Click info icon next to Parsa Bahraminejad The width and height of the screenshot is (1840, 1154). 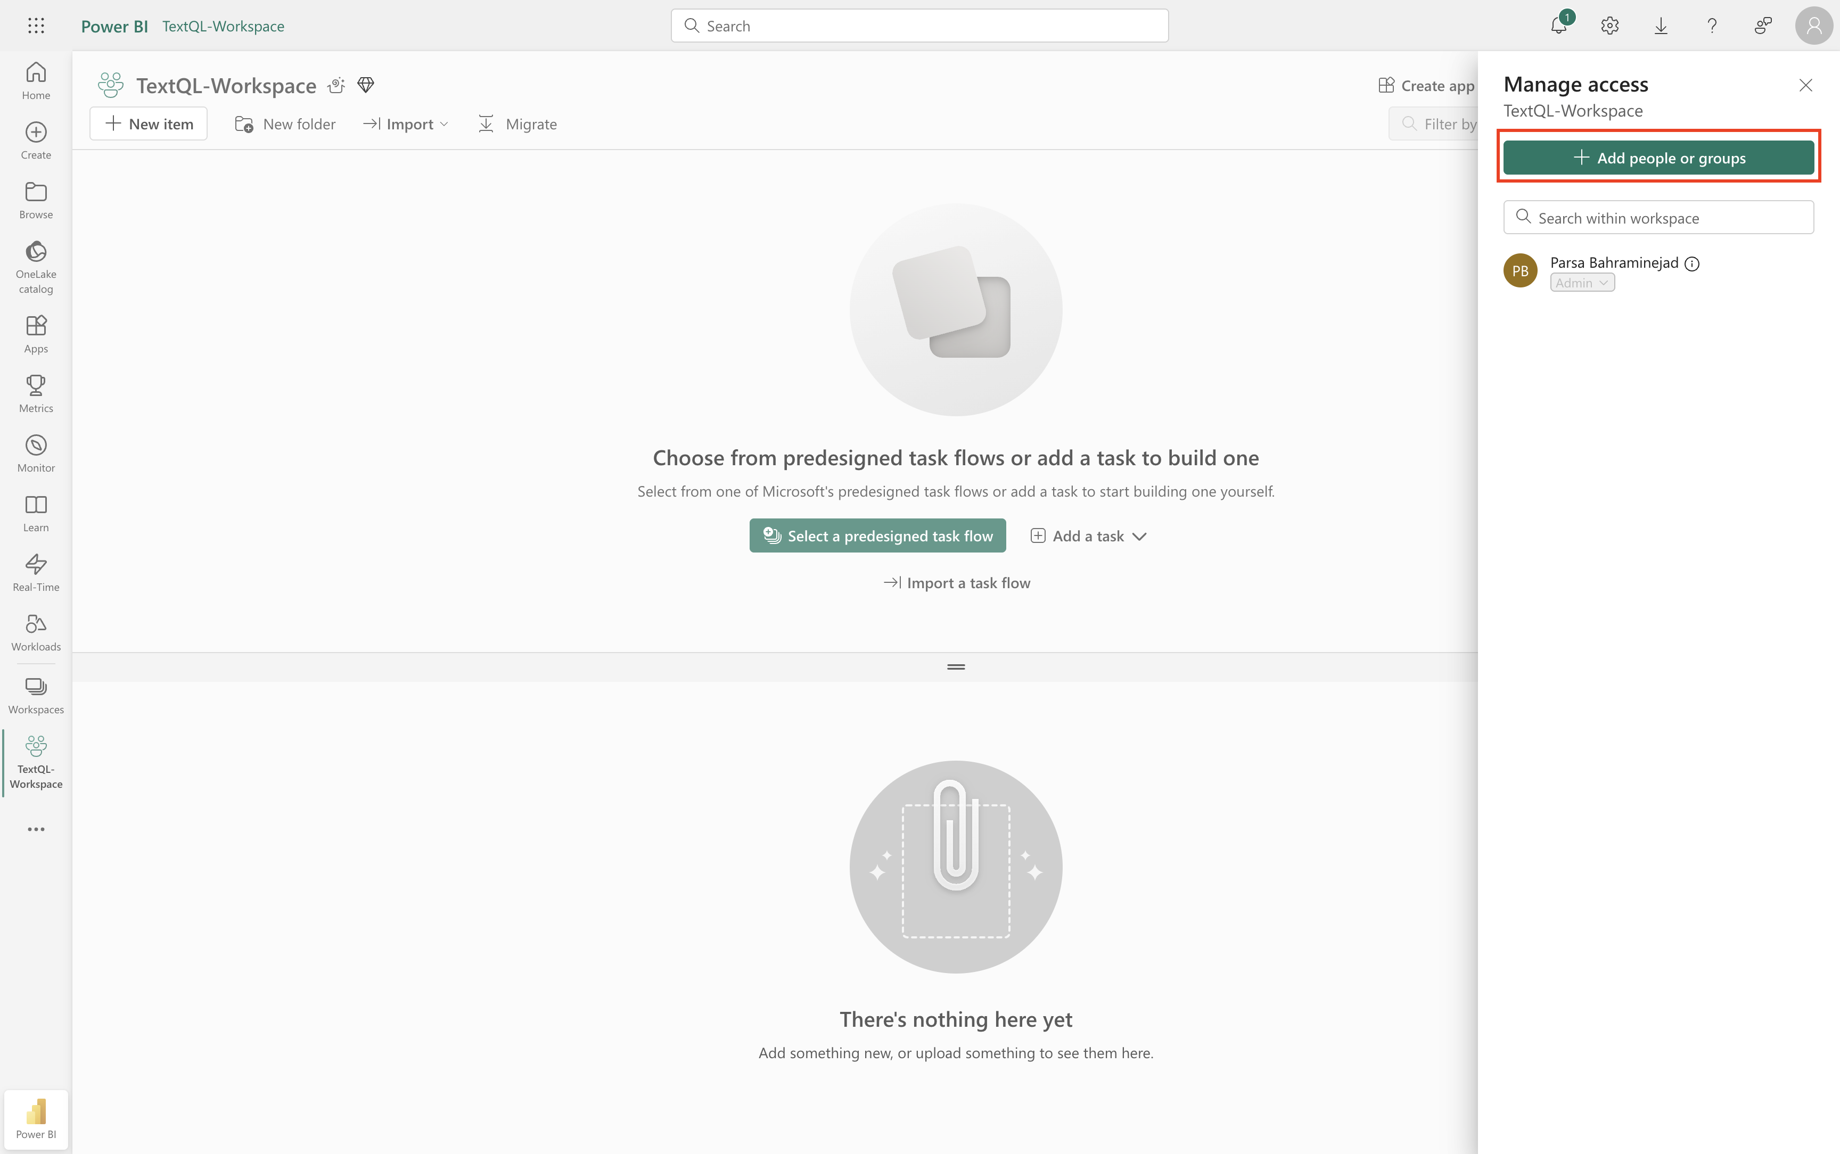(x=1692, y=264)
